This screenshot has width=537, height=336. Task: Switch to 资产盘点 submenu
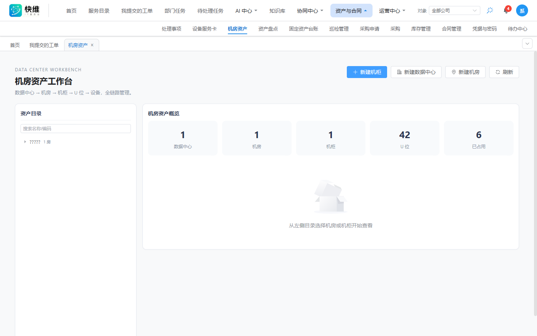268,29
